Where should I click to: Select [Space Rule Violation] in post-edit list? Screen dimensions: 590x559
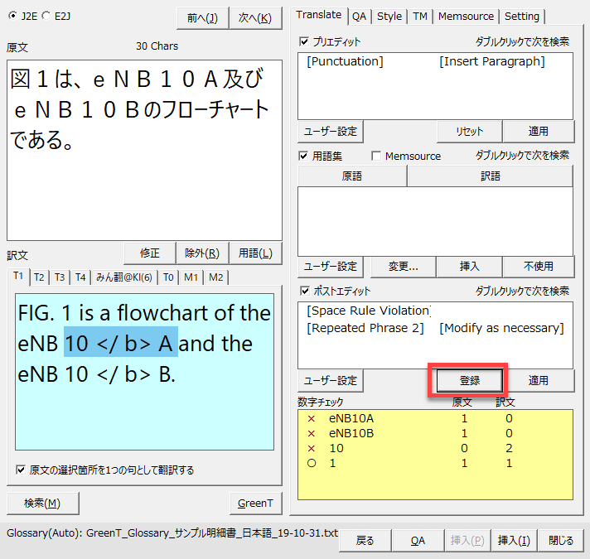[x=368, y=311]
